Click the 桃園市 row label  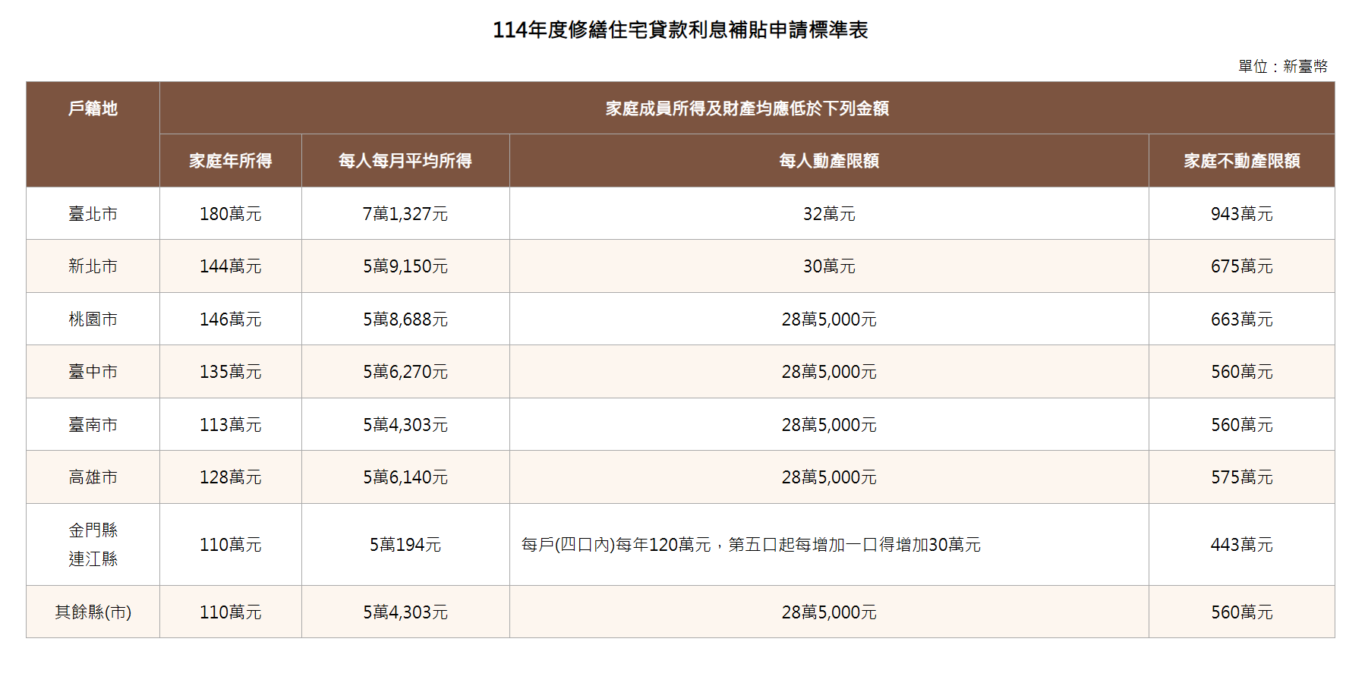pos(93,319)
